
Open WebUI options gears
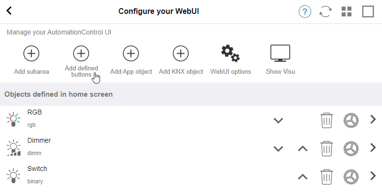coord(230,53)
